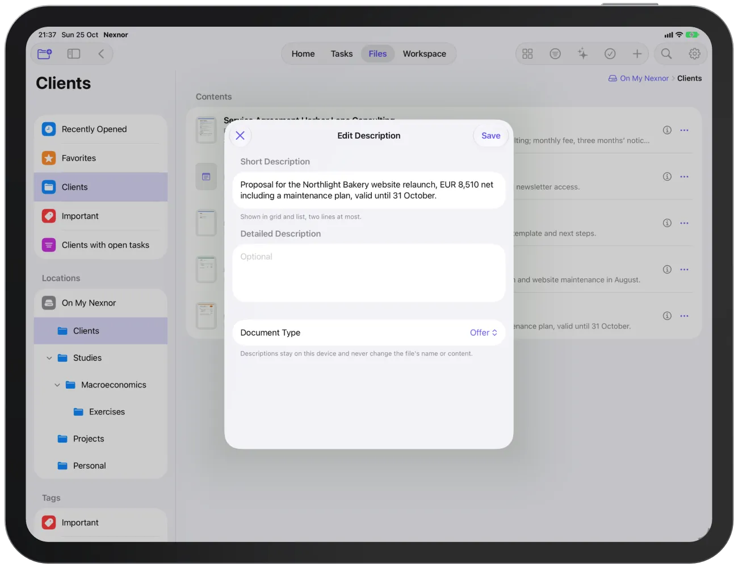Open the Personal folder
The width and height of the screenshot is (738, 567).
tap(100, 466)
